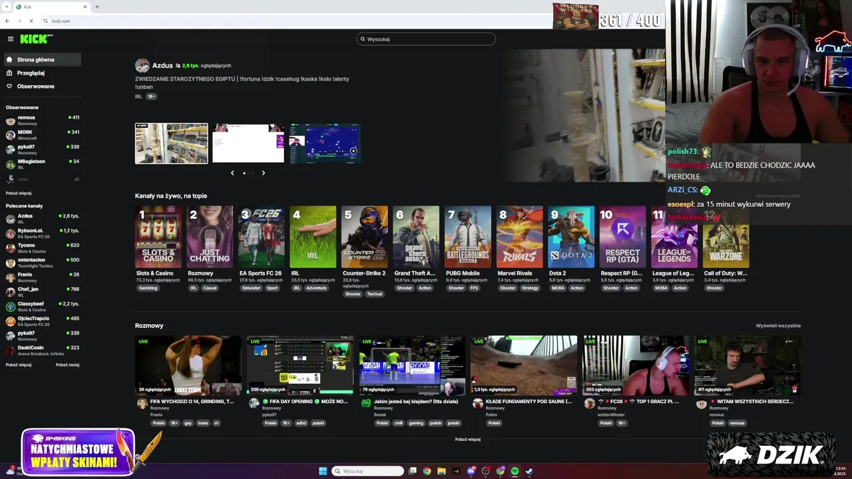Show the previous featured stream with the left arrow
This screenshot has width=852, height=479.
tap(232, 173)
